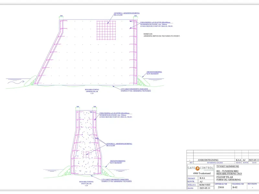
Task: Click the 'MERKNAD:' note heading
Action: click(148, 34)
